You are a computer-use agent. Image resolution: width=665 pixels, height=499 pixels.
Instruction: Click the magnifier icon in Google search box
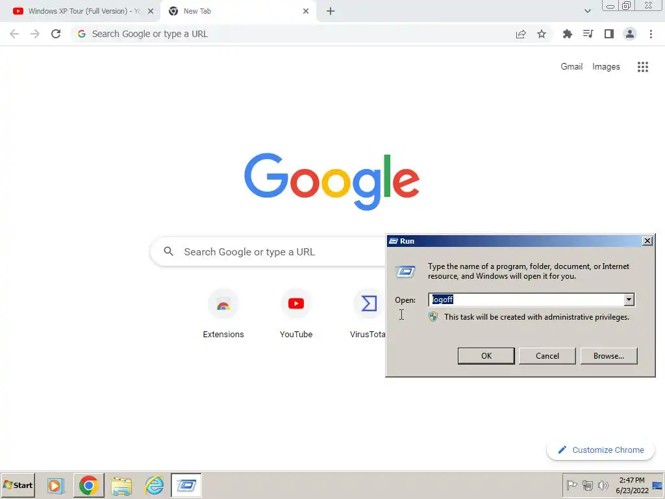click(168, 251)
